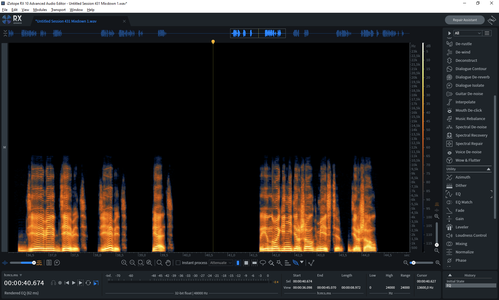Screen dimensions: 499x300
Task: Open the File menu
Action: coord(5,10)
